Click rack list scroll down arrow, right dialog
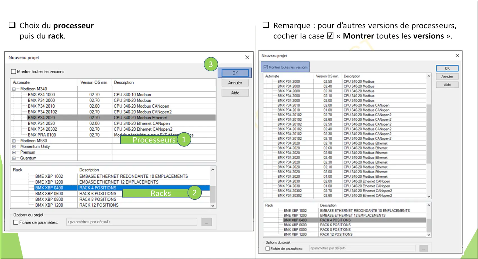The height and width of the screenshot is (259, 478). [429, 235]
